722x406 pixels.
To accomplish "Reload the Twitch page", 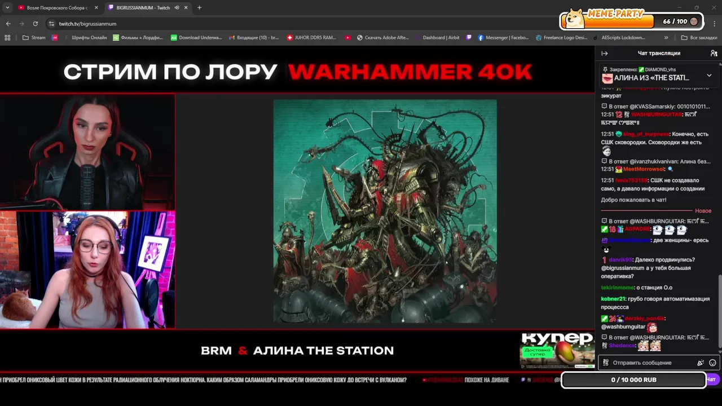I will 35,24.
